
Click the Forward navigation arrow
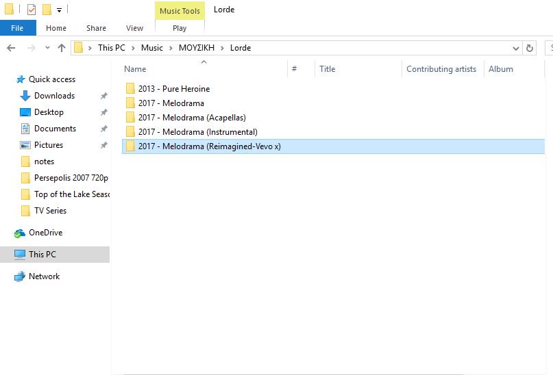(32, 48)
